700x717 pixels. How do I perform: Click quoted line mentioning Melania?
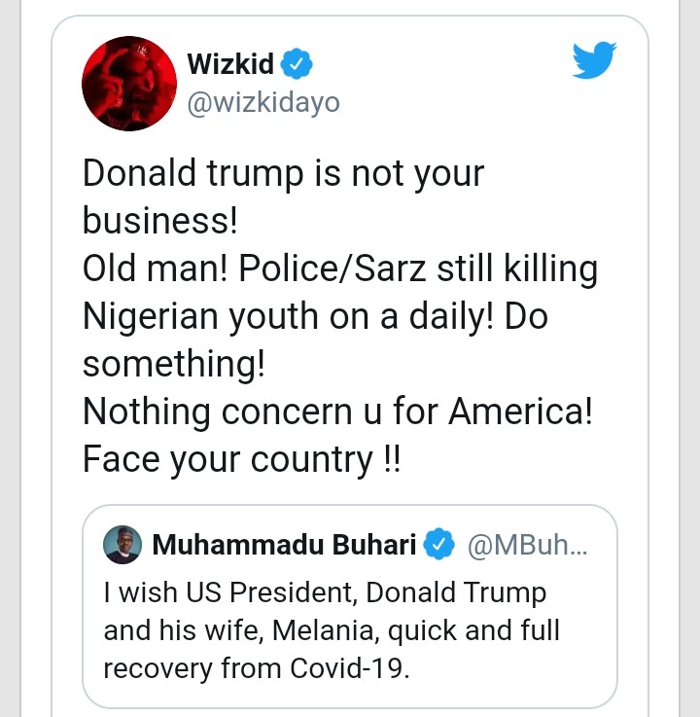332,630
